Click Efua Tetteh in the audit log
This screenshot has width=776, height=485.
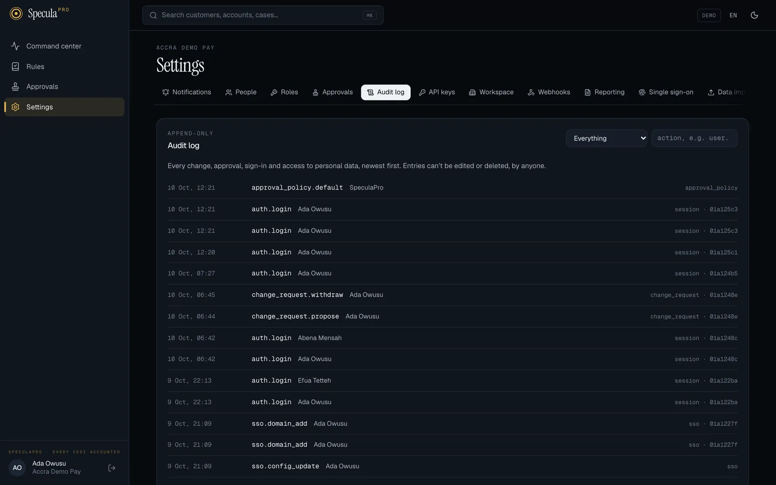314,381
